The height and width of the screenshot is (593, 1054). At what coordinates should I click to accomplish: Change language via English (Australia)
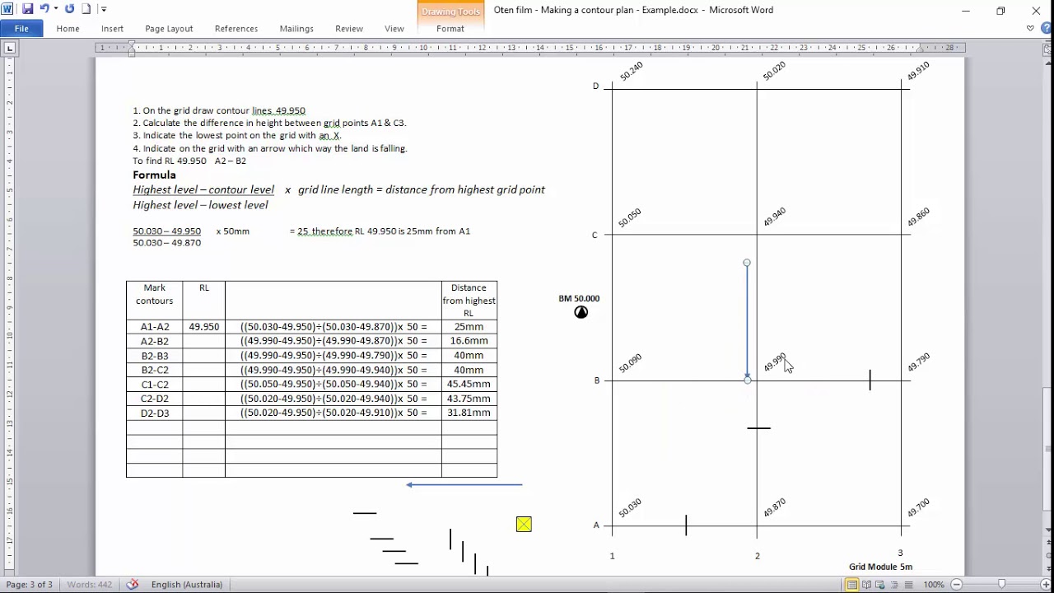click(x=187, y=585)
